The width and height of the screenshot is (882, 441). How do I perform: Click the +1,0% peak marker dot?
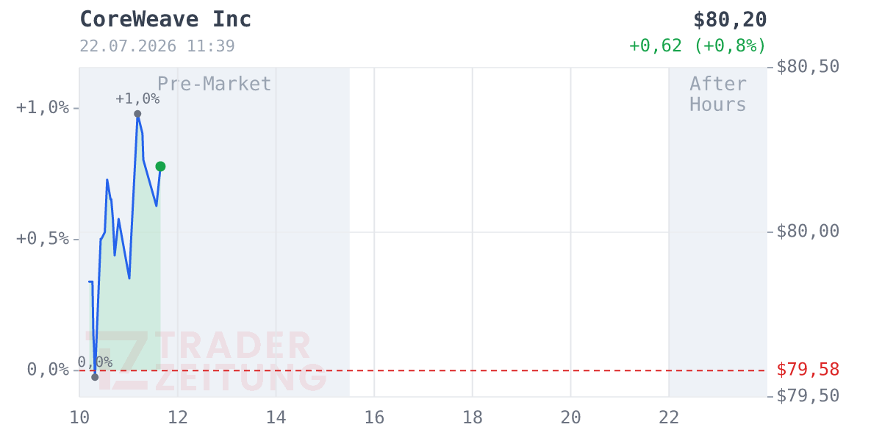[x=137, y=114]
